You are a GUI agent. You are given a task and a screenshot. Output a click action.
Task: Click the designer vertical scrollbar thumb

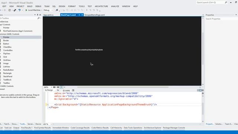203,49
